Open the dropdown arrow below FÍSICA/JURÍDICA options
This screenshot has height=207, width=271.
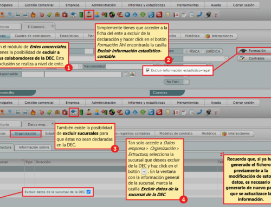(226, 59)
